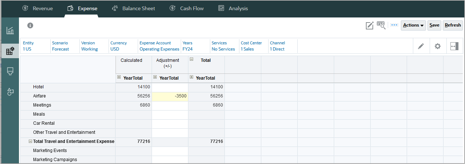The image size is (465, 164).
Task: Click the Adjustment (+/-) column header
Action: pos(170,65)
